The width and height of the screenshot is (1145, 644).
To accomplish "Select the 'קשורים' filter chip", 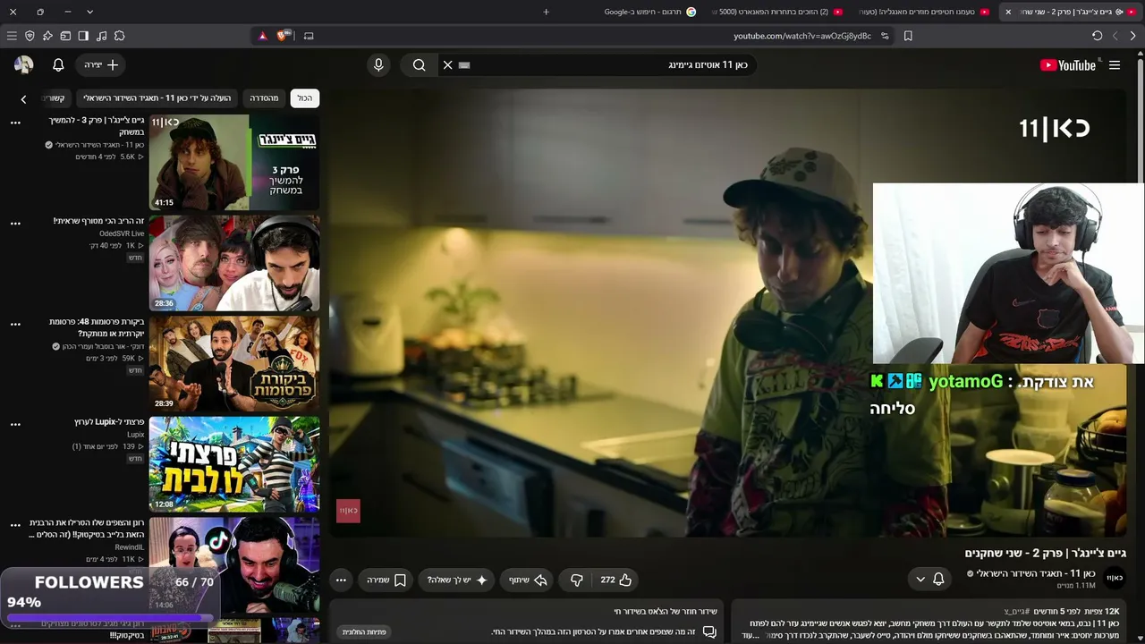I will point(56,98).
